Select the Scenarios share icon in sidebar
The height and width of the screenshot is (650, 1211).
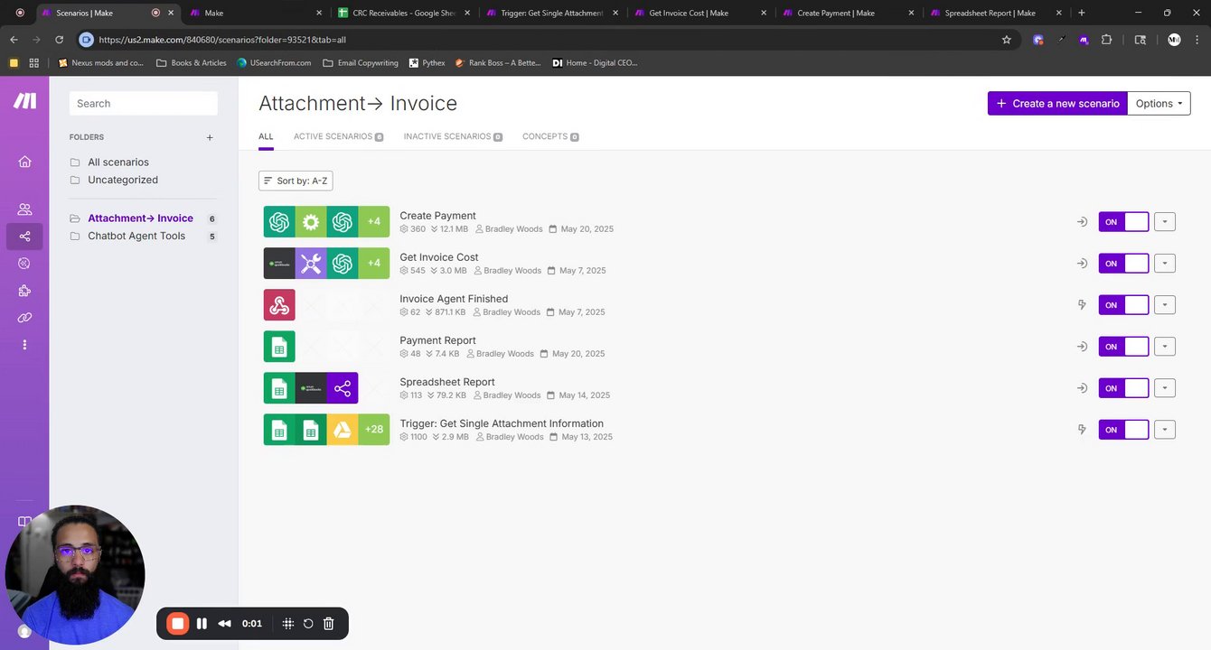pyautogui.click(x=24, y=237)
